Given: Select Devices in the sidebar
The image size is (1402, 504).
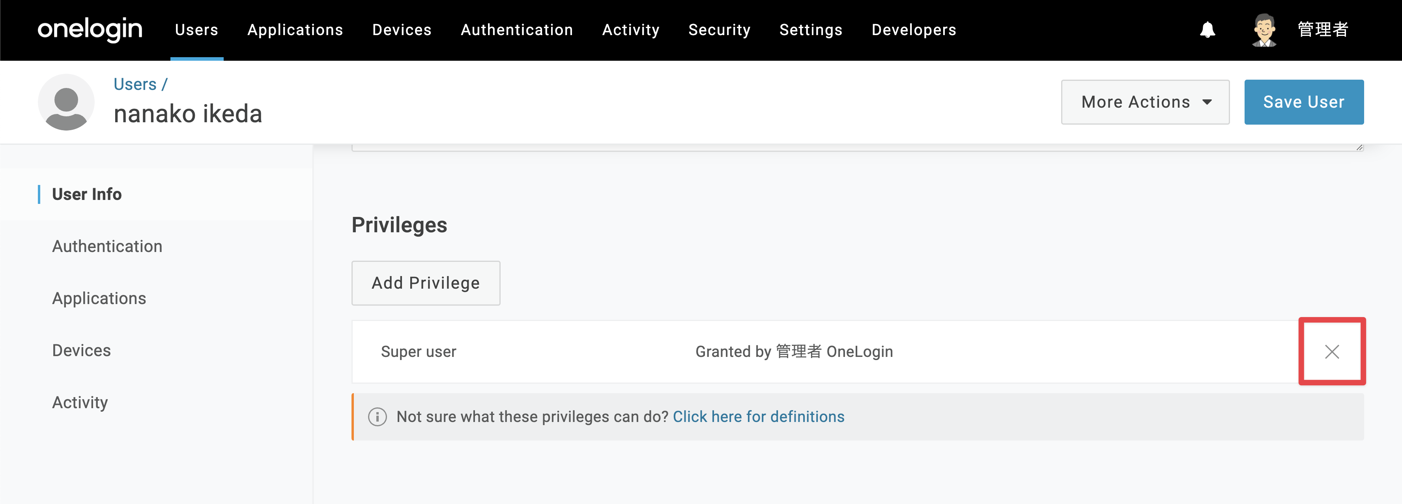Looking at the screenshot, I should click(81, 351).
